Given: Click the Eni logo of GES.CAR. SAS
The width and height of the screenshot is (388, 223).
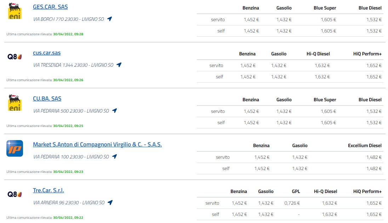Looking at the screenshot, I should pyautogui.click(x=15, y=11).
